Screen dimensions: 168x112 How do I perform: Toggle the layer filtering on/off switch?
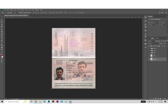coord(167,41)
